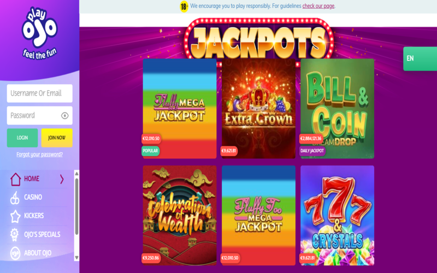
Task: Click the Kickers star icon
Action: coord(15,216)
